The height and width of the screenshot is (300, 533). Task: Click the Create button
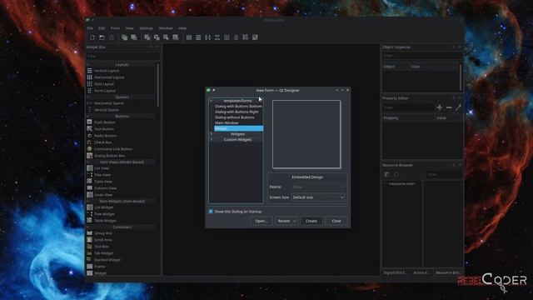(311, 221)
